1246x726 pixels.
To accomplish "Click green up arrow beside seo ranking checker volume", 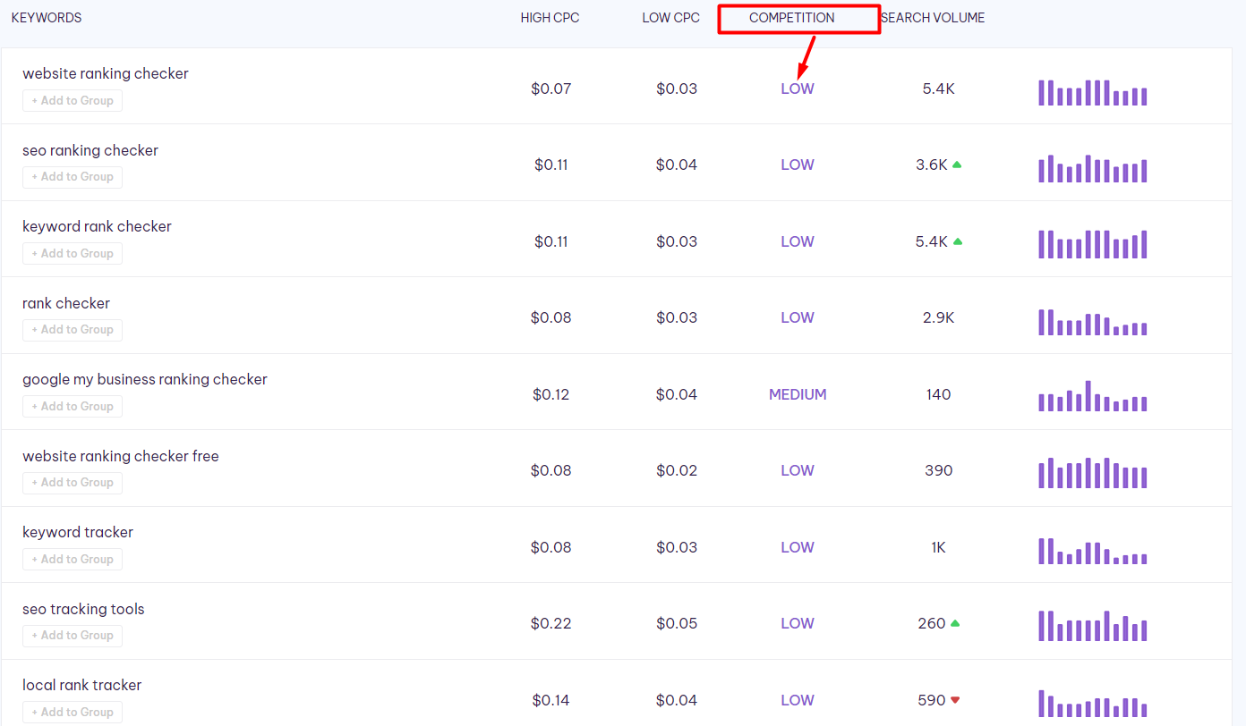I will coord(957,165).
